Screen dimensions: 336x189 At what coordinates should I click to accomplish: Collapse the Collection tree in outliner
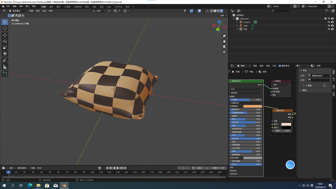[234, 18]
